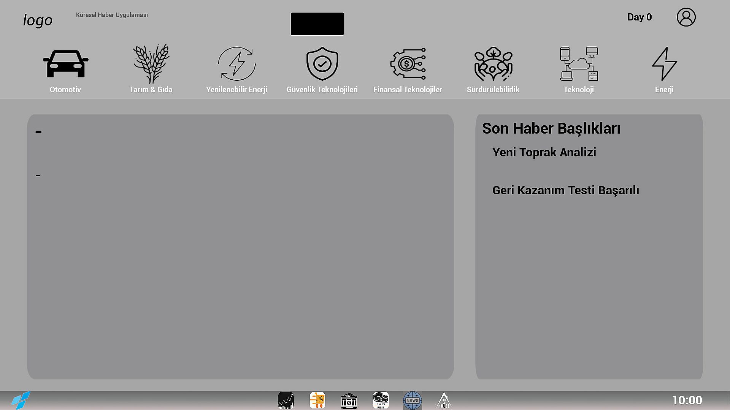Open the user profile icon

686,17
